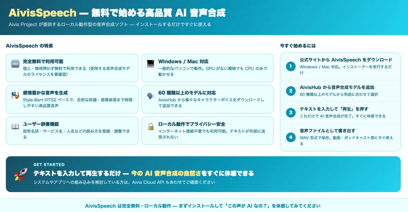
Task: Click the padlock icon for ローカル動作でプライバシー安全
Action: point(151,127)
